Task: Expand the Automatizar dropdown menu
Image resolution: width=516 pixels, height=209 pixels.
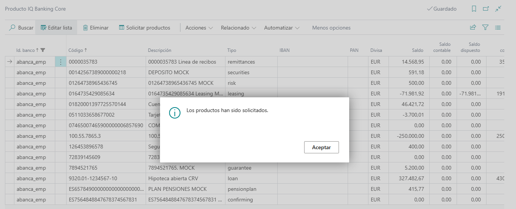Action: click(x=281, y=28)
